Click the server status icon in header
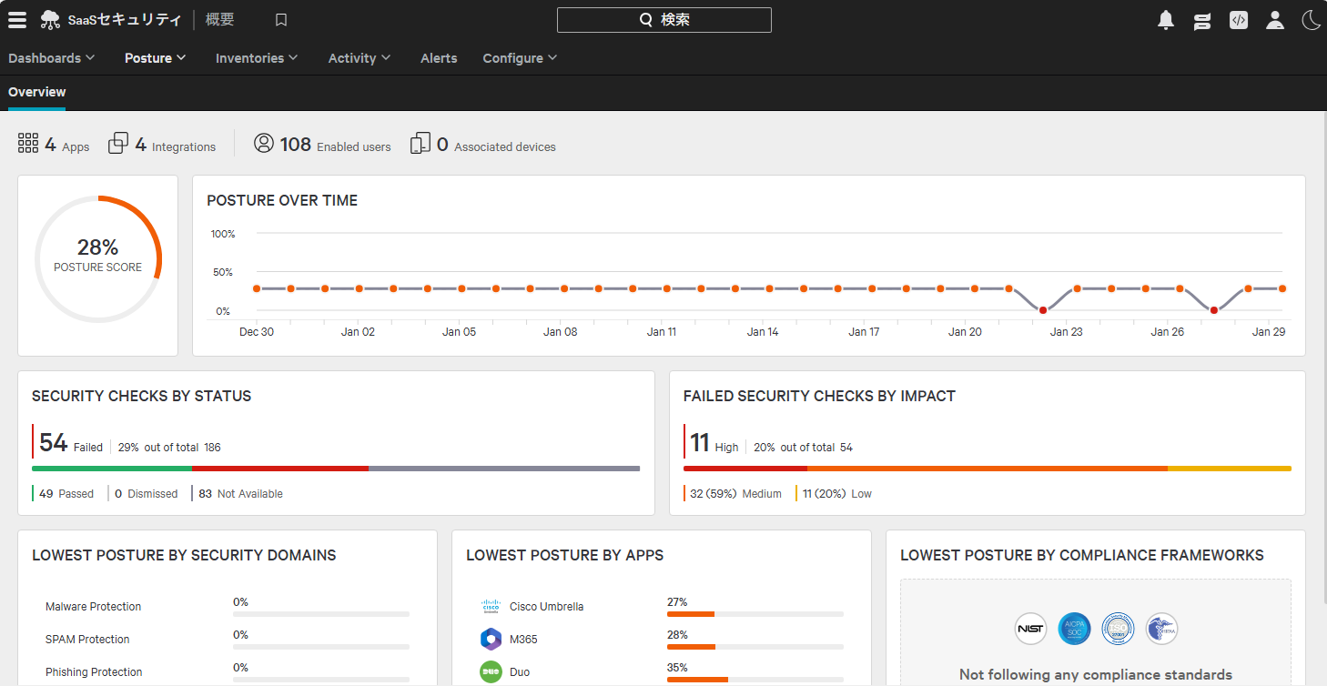Viewport: 1327px width, 686px height. [1202, 20]
